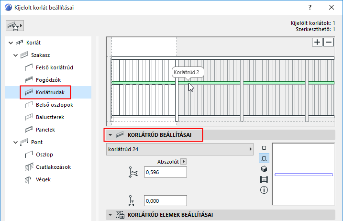Collapse KORLÁTRÚD ELEMEK BEÁLLÍTÁSAI panel
Viewport: 343px width, 221px height.
pos(110,215)
